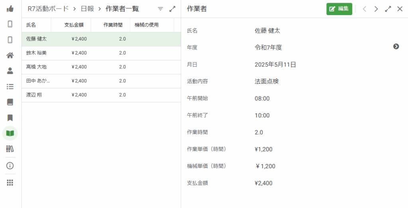The image size is (408, 208).
Task: Click the green 編集 button
Action: [x=339, y=9]
